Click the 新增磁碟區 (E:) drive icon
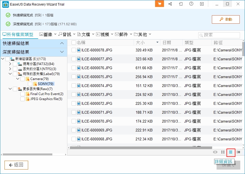The height and width of the screenshot is (174, 245). pos(12,59)
